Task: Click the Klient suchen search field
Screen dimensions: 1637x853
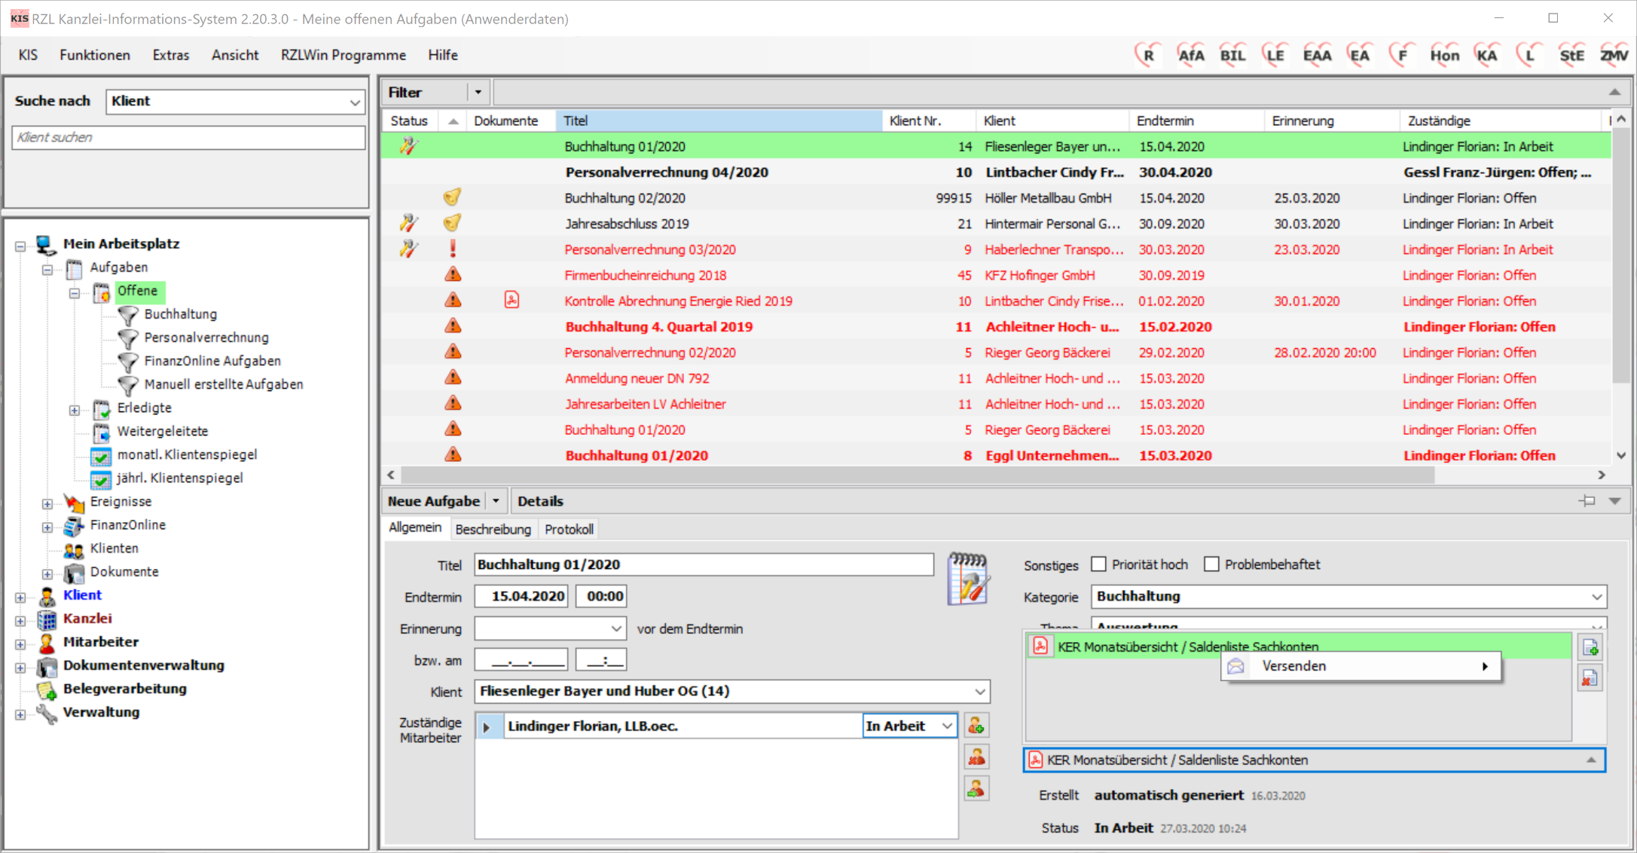Action: point(188,137)
